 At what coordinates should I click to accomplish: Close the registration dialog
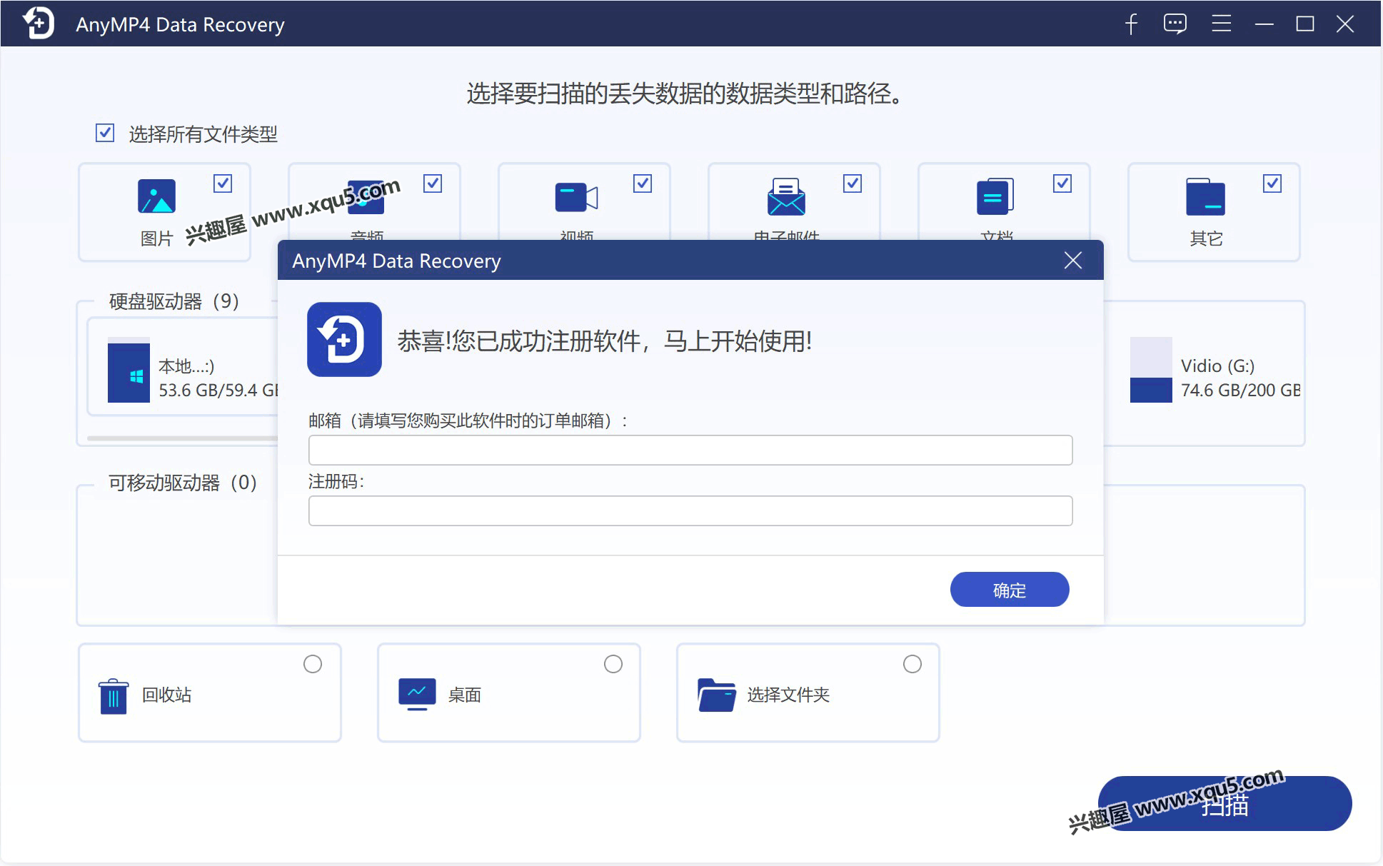point(1073,261)
